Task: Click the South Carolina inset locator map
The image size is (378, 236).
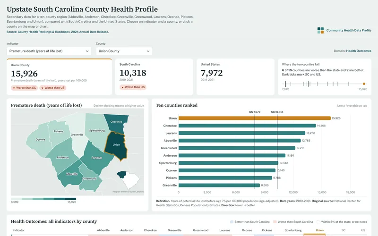Action: (x=128, y=180)
